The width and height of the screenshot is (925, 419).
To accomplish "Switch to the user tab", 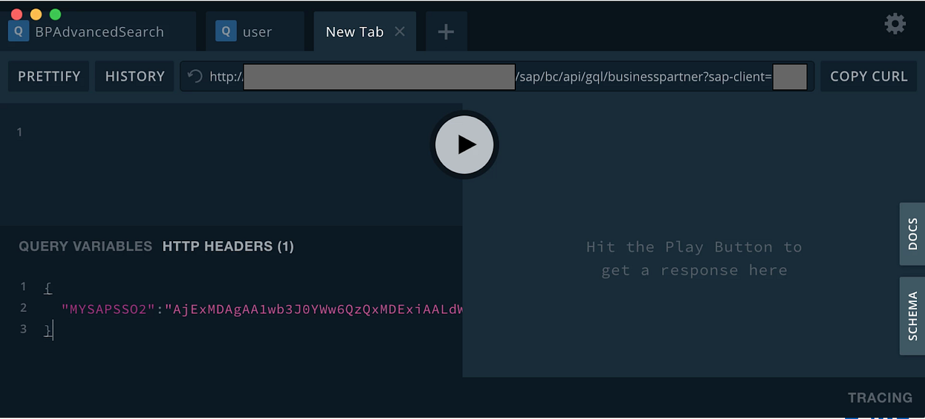I will point(255,31).
